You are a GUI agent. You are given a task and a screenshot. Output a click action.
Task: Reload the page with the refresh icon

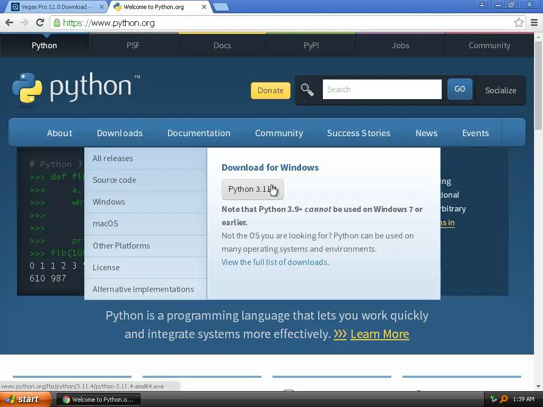[40, 23]
